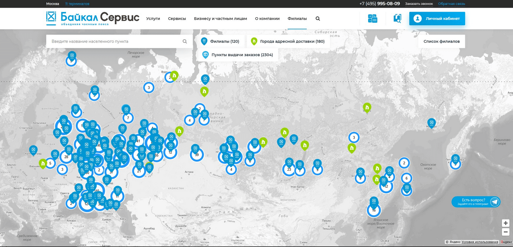Click the Личный кабинет button

437,19
